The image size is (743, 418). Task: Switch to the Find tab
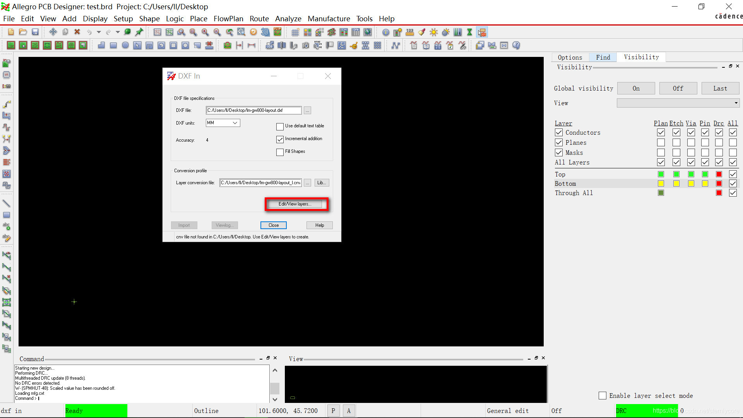click(x=603, y=57)
